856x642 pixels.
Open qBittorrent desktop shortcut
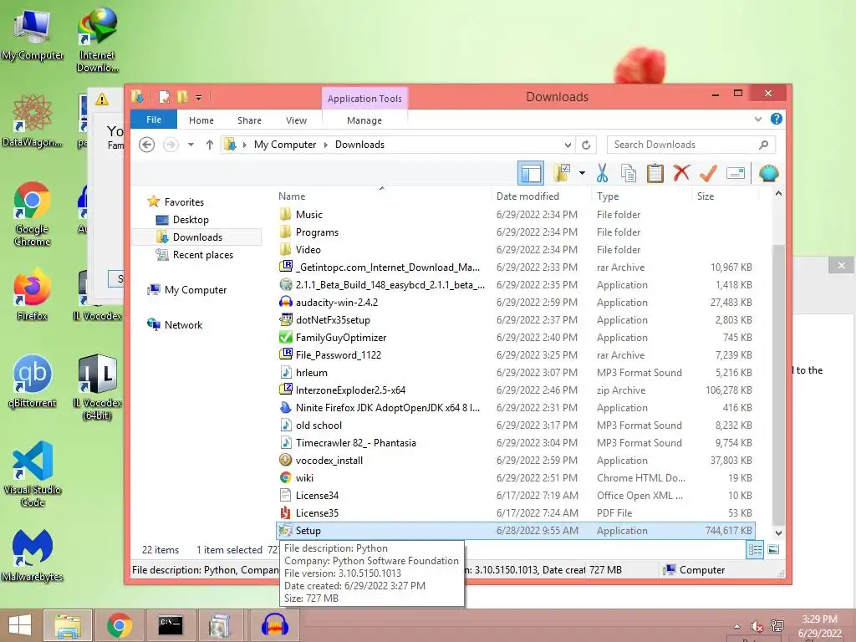point(32,381)
